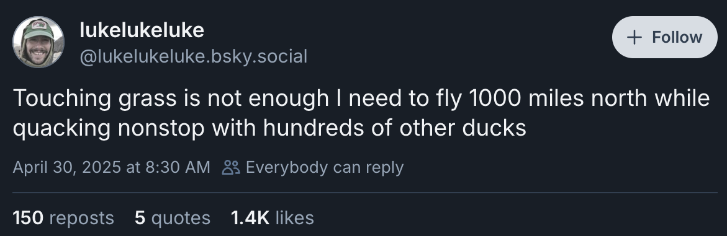Screen dimensions: 727x236
Task: Open the lukelukeluke display name link
Action: coord(142,30)
